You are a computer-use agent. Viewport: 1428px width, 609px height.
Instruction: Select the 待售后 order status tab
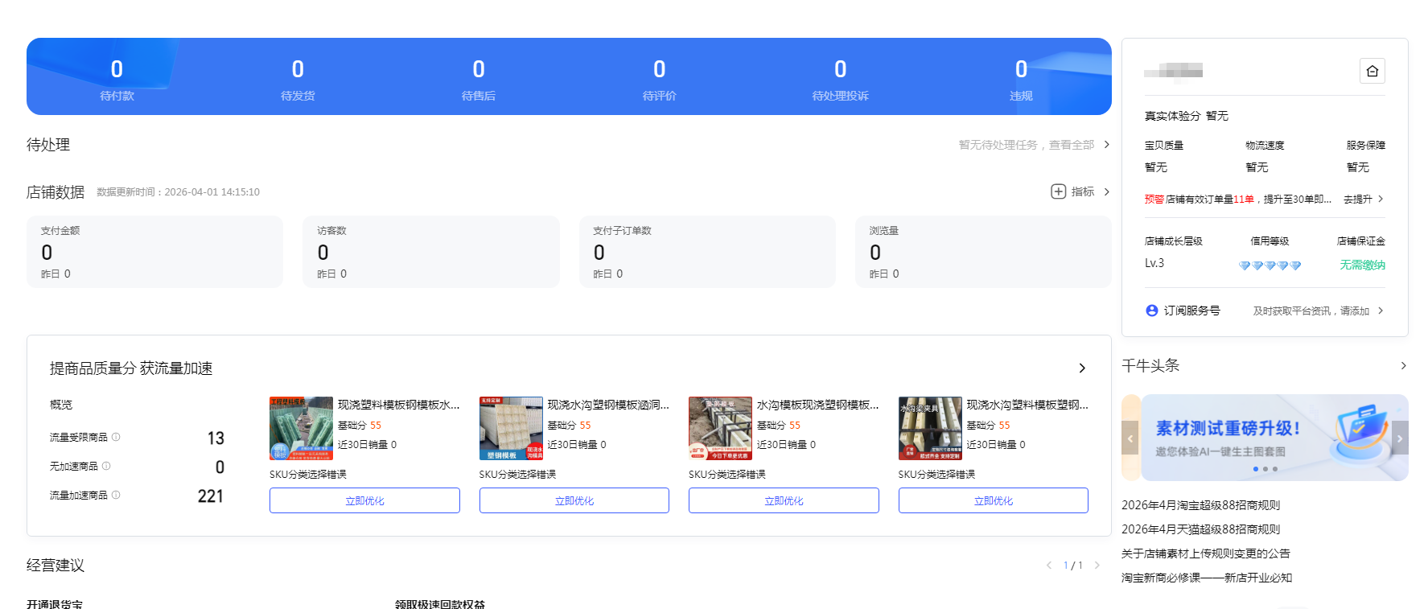(x=479, y=79)
